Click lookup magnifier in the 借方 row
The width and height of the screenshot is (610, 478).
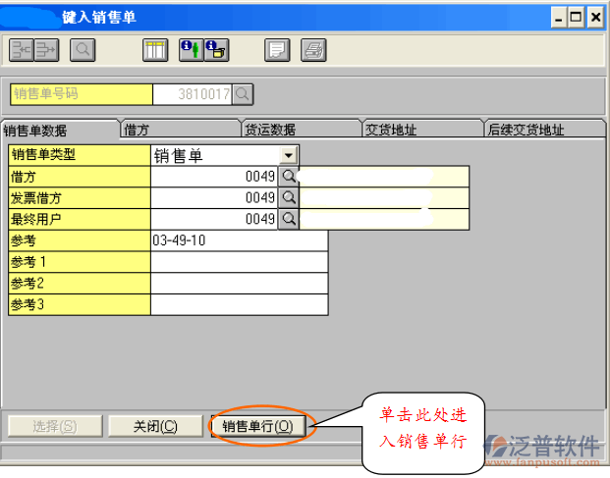click(289, 177)
